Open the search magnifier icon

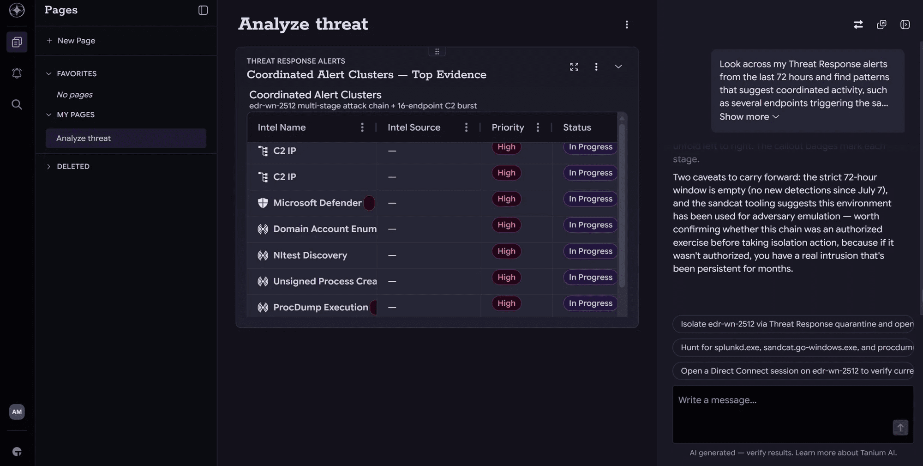(17, 104)
